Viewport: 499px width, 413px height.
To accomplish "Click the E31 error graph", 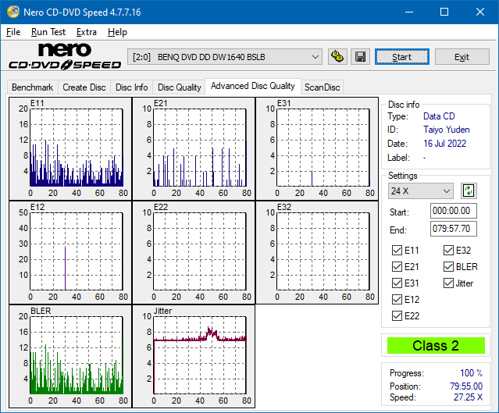I will (x=317, y=149).
